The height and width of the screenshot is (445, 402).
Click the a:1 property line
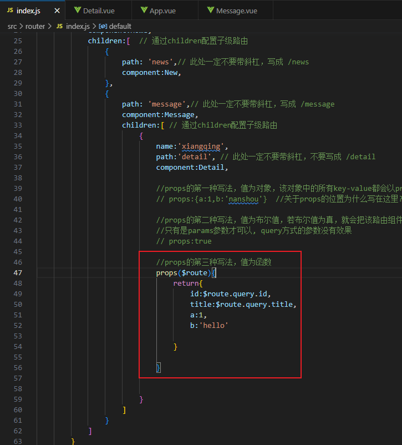[199, 315]
